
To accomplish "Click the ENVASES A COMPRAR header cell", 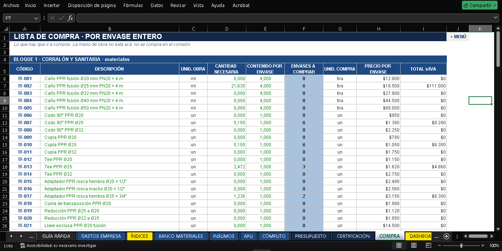I will 304,69.
